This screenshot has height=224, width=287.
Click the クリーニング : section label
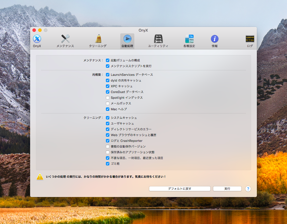point(93,118)
